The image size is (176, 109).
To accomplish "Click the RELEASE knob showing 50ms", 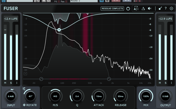I will coord(120,96).
